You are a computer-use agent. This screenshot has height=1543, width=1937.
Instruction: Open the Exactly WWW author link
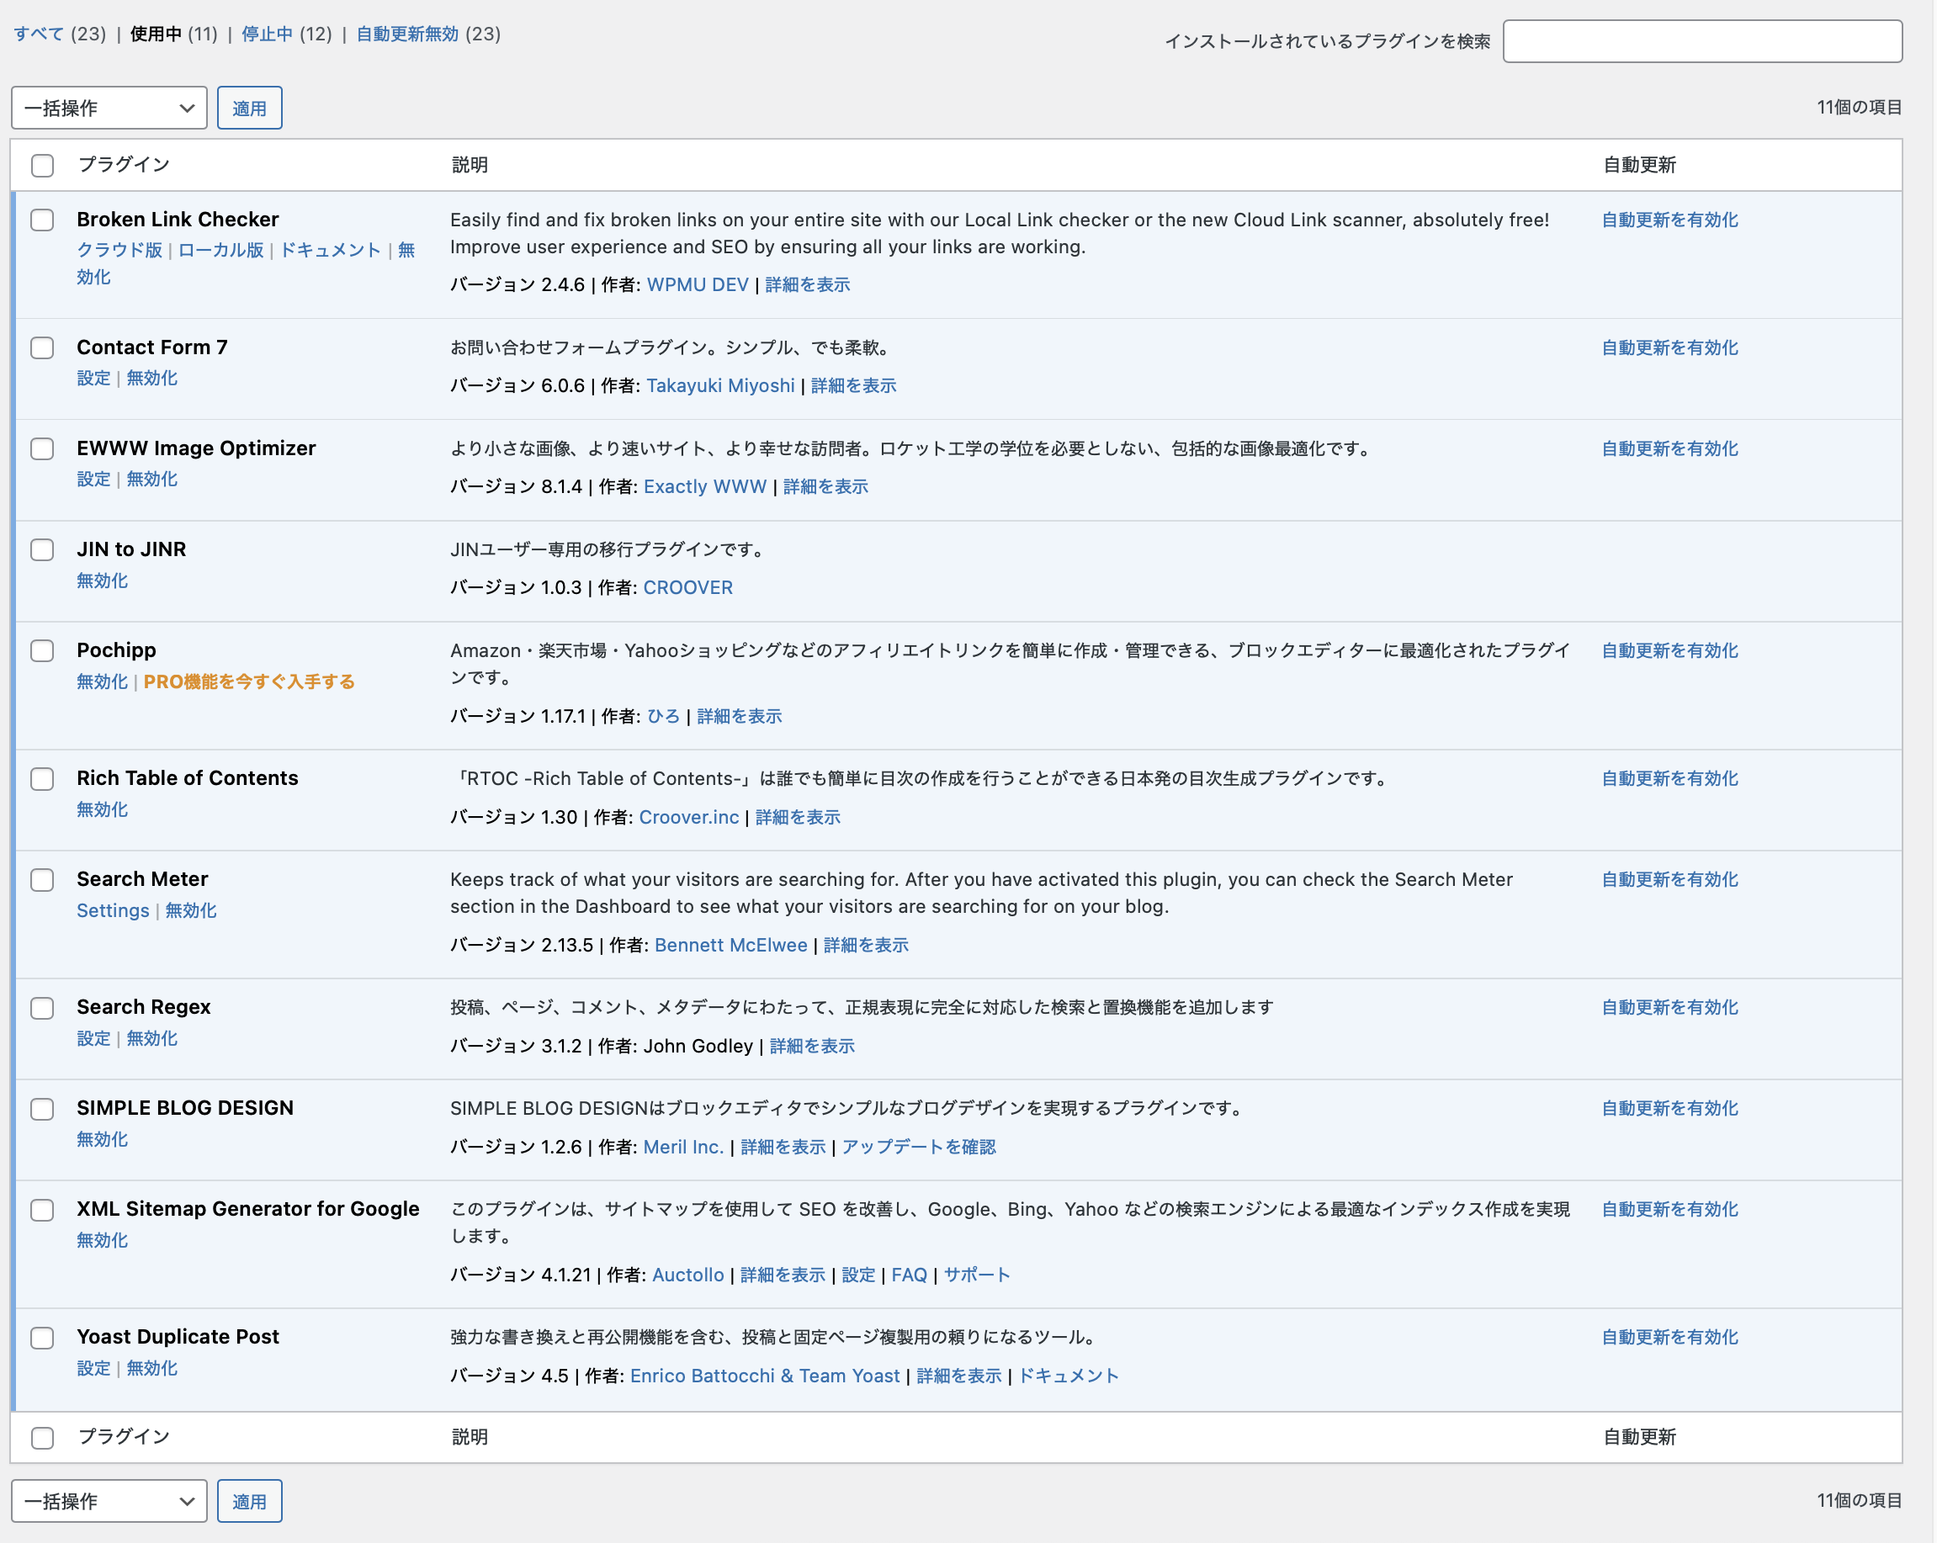705,486
